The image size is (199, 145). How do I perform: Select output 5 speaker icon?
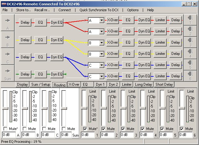(x=190, y=63)
